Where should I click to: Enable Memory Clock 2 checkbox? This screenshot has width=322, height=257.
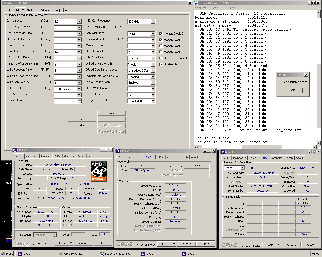(161, 46)
